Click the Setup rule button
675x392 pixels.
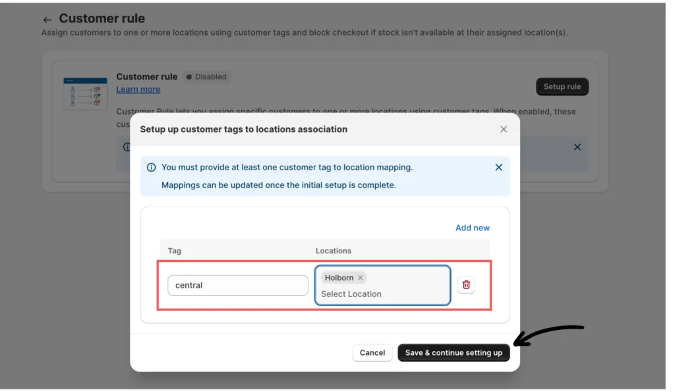(x=562, y=86)
